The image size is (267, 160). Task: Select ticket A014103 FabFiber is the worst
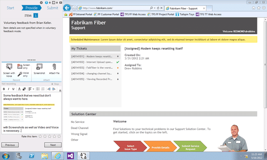(x=96, y=67)
